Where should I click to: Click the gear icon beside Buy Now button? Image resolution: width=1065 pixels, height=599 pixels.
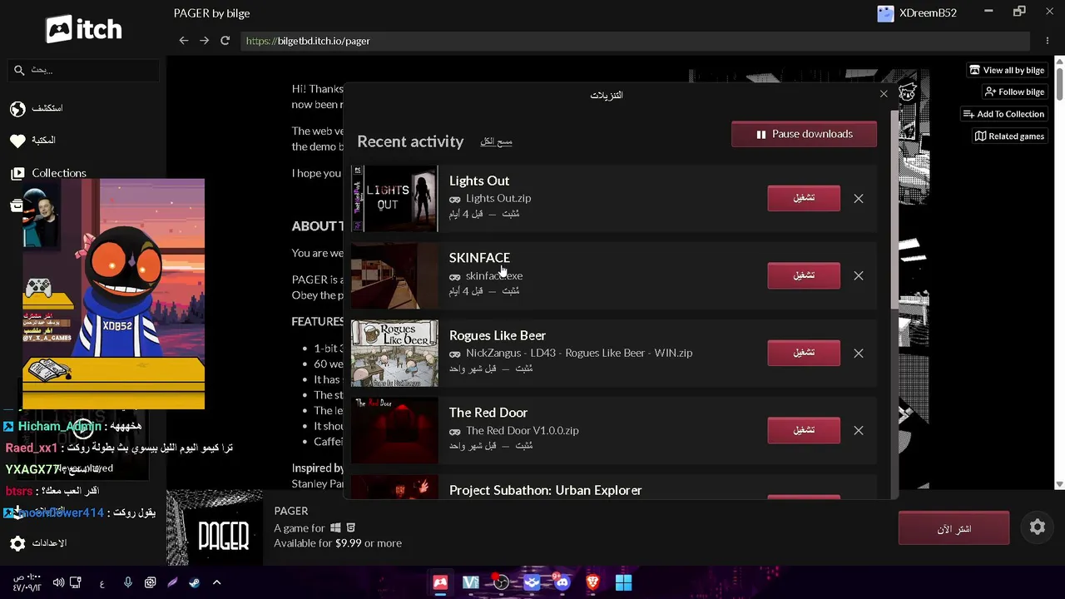pos(1037,527)
